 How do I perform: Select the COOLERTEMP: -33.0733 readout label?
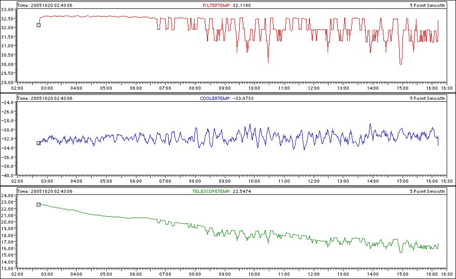coord(227,98)
